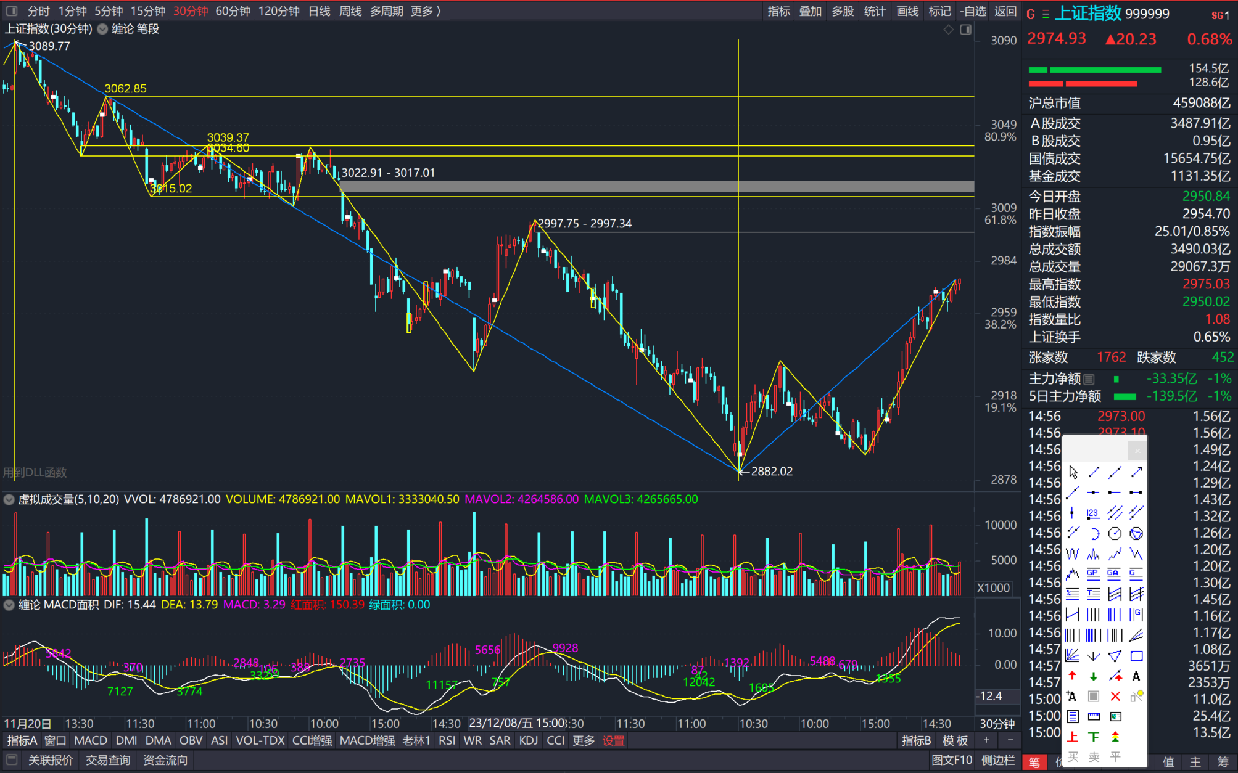Close the drawing tools palette
Image resolution: width=1238 pixels, height=773 pixels.
point(1137,451)
